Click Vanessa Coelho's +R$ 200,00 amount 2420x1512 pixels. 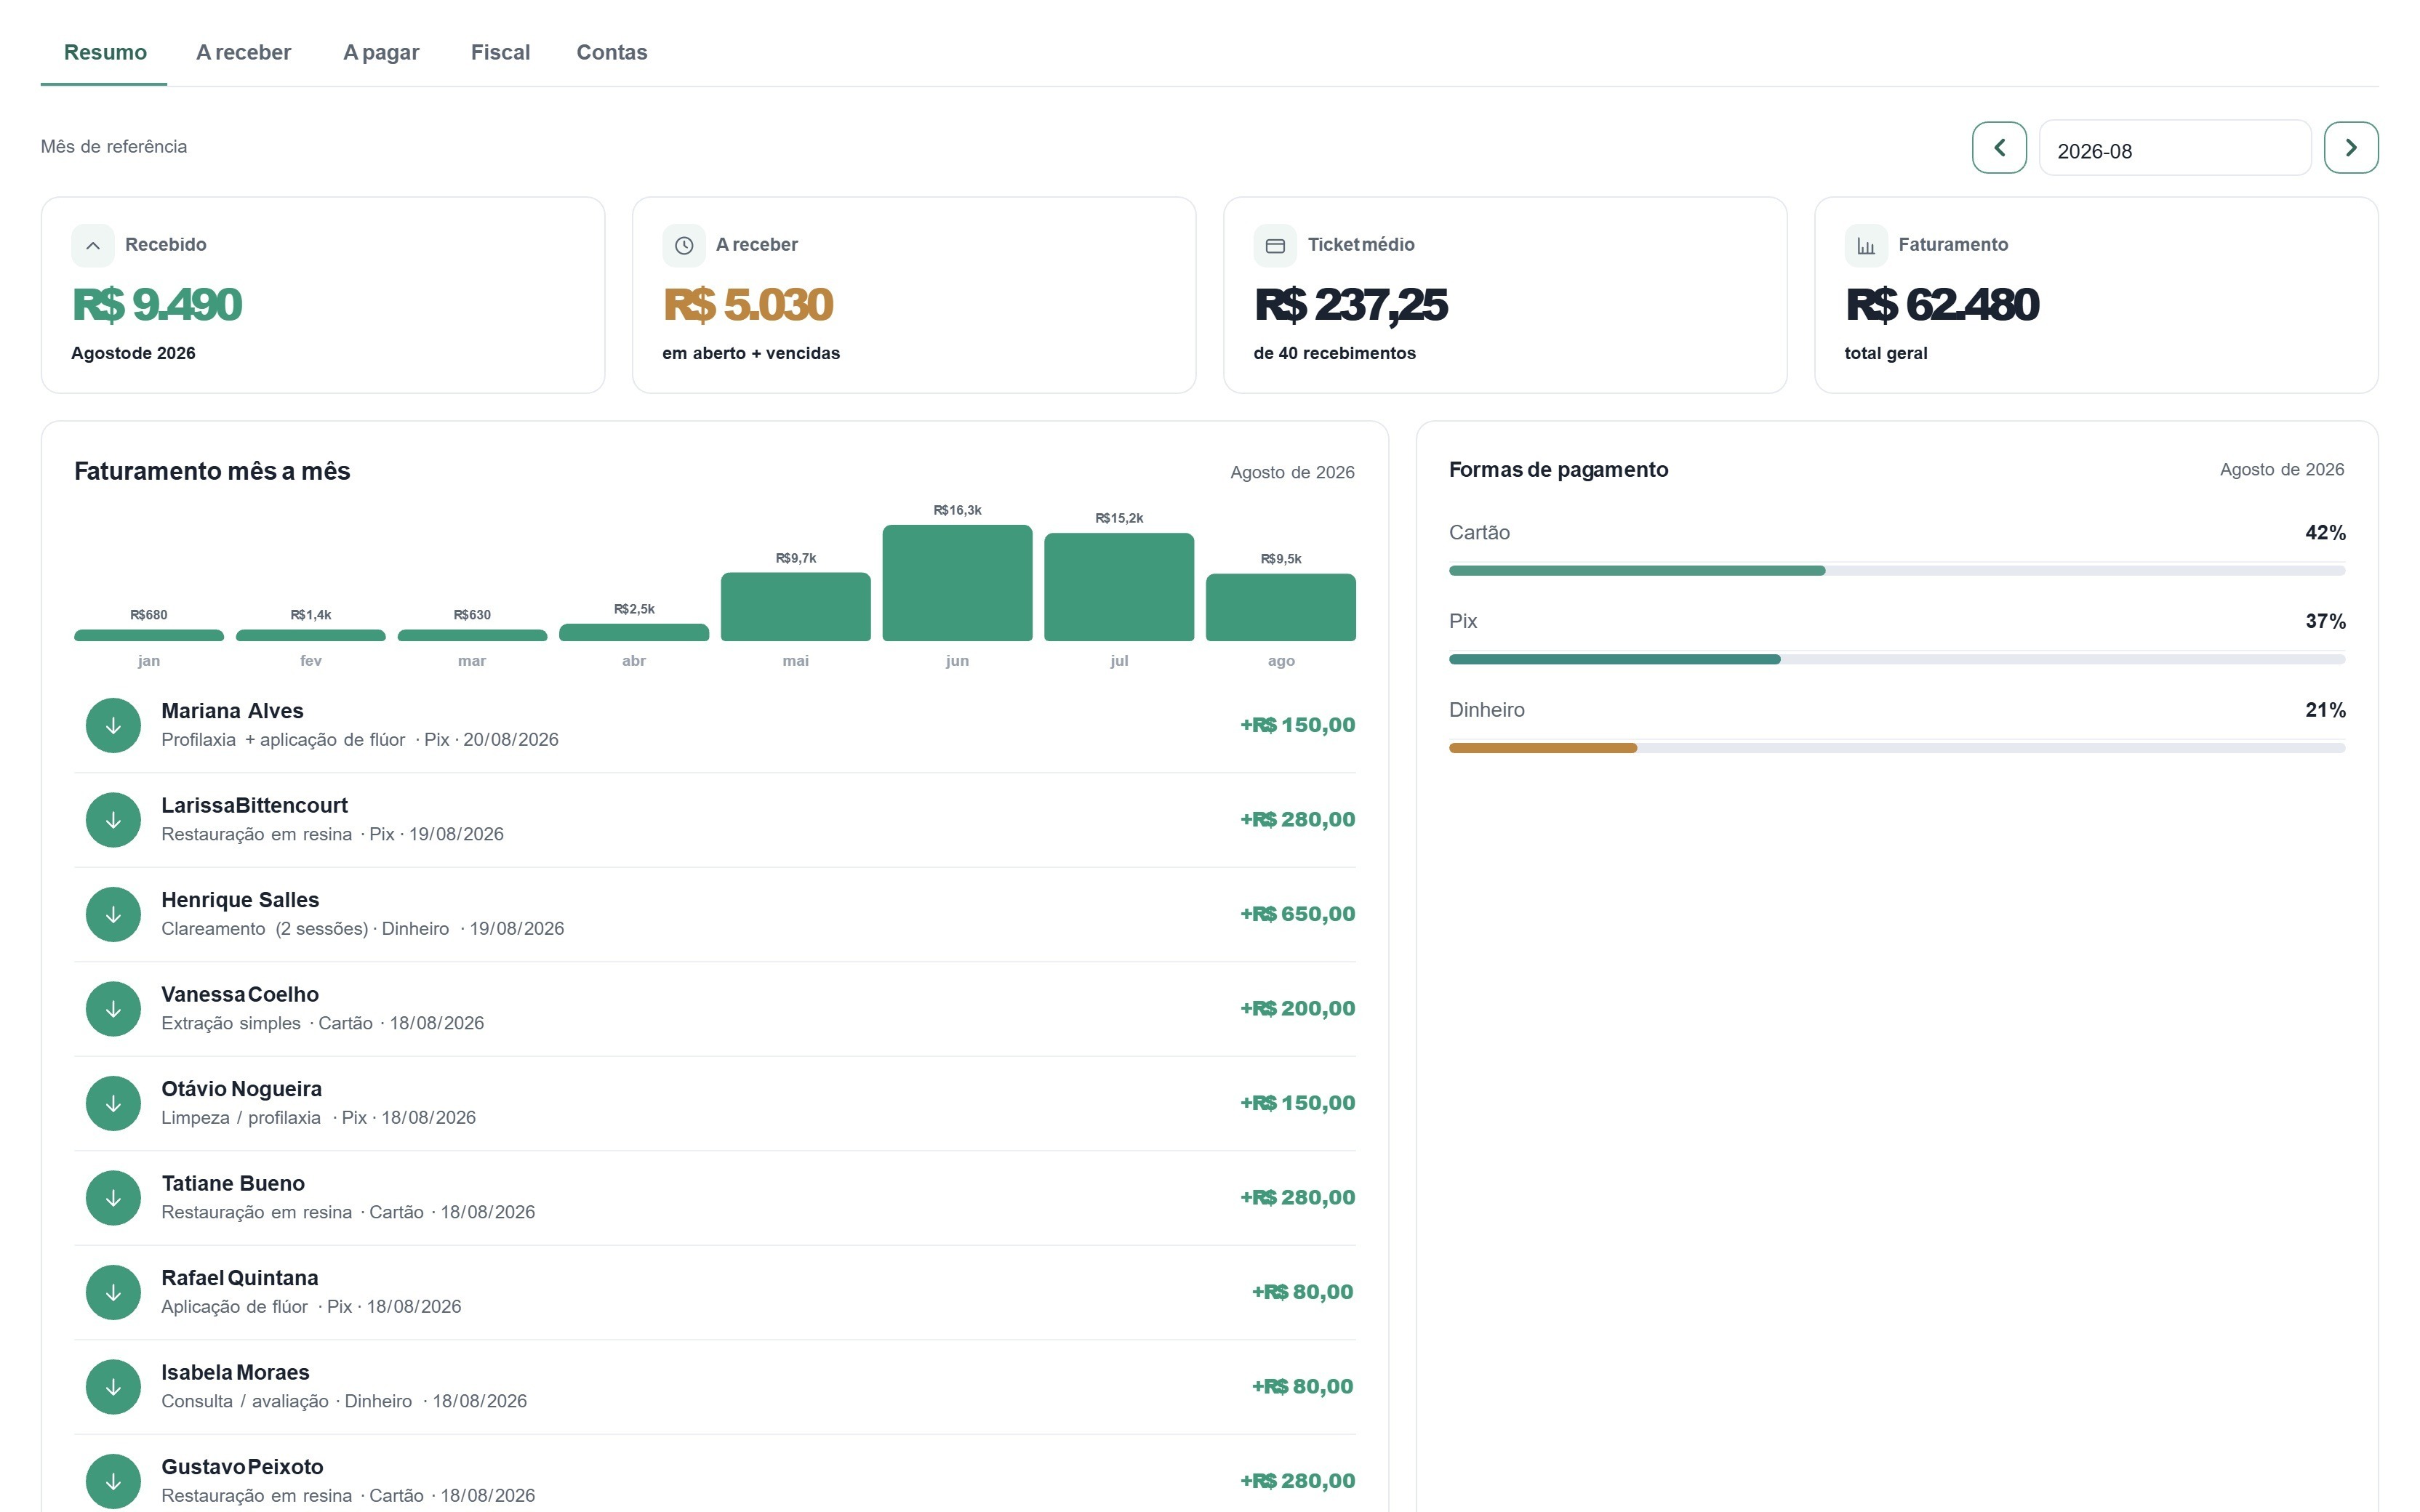click(1298, 1009)
